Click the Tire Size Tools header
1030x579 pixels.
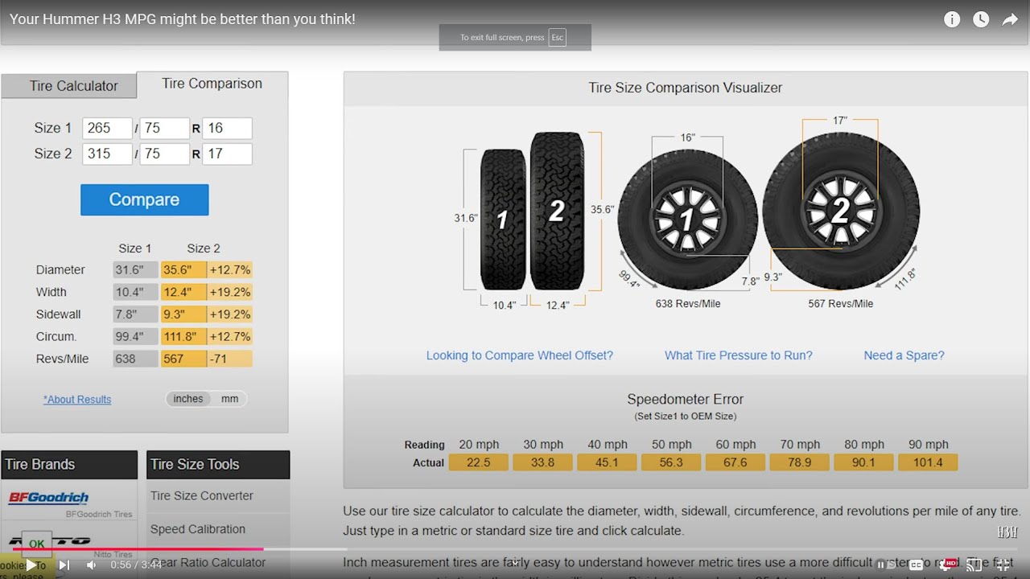coord(218,464)
